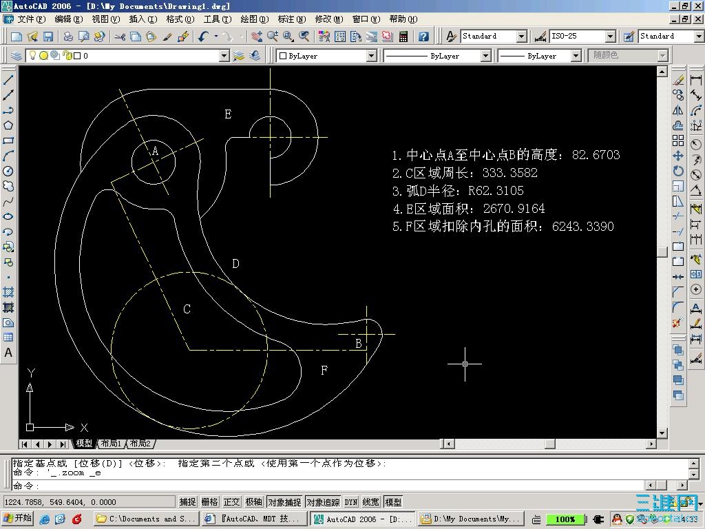Select the Mirror tool
This screenshot has width=705, height=529.
pyautogui.click(x=678, y=110)
